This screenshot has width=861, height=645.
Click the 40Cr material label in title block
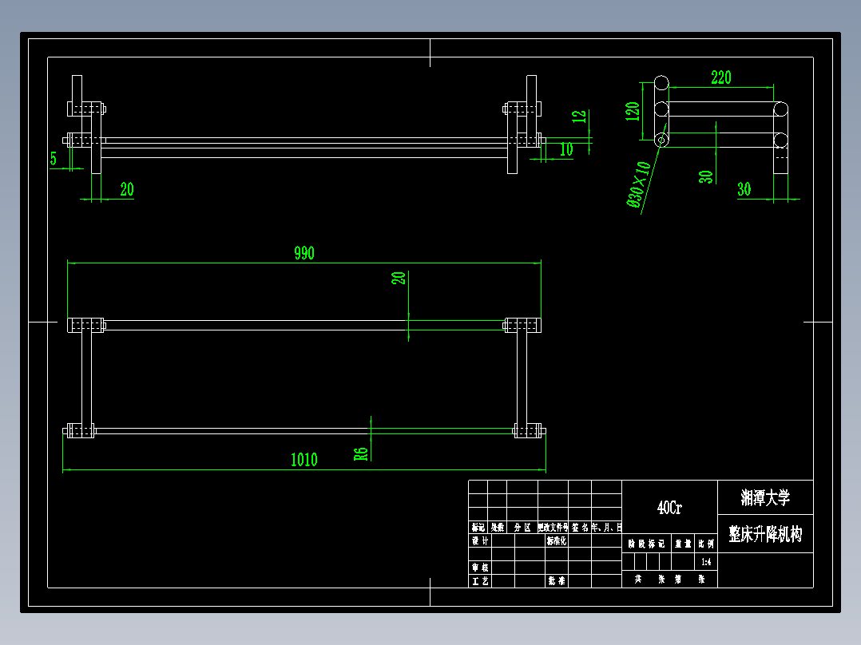(x=669, y=507)
